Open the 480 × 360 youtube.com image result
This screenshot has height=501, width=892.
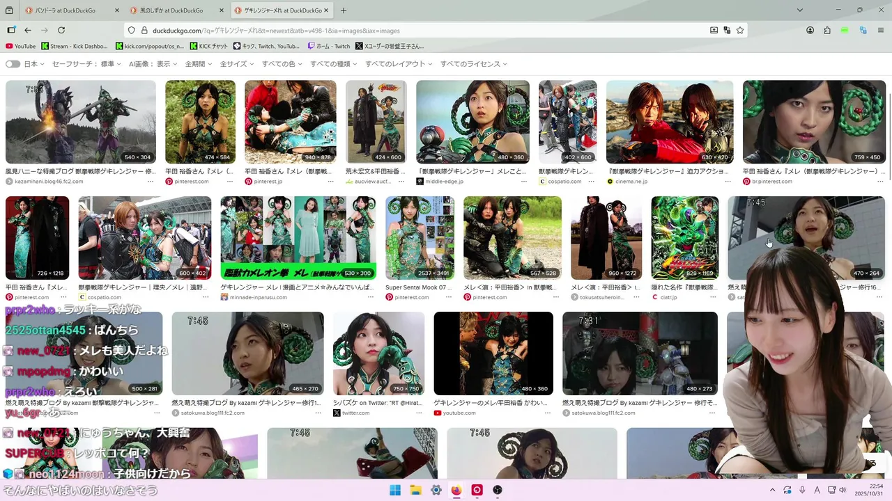coord(493,353)
